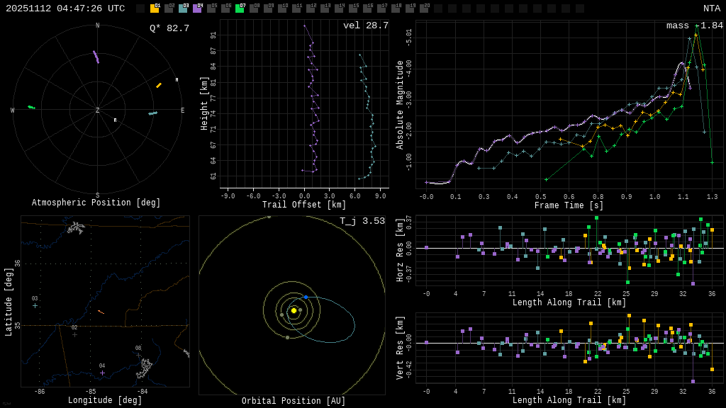
Task: Click the Q* 82.7 value label
Action: 169,28
